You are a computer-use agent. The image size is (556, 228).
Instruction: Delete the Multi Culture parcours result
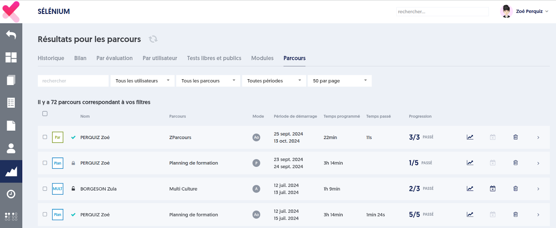(x=516, y=189)
